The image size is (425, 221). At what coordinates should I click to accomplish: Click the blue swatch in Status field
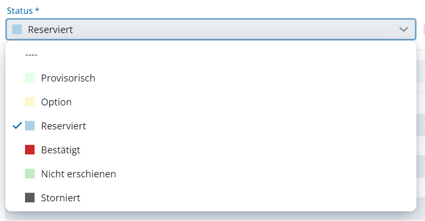coord(17,29)
